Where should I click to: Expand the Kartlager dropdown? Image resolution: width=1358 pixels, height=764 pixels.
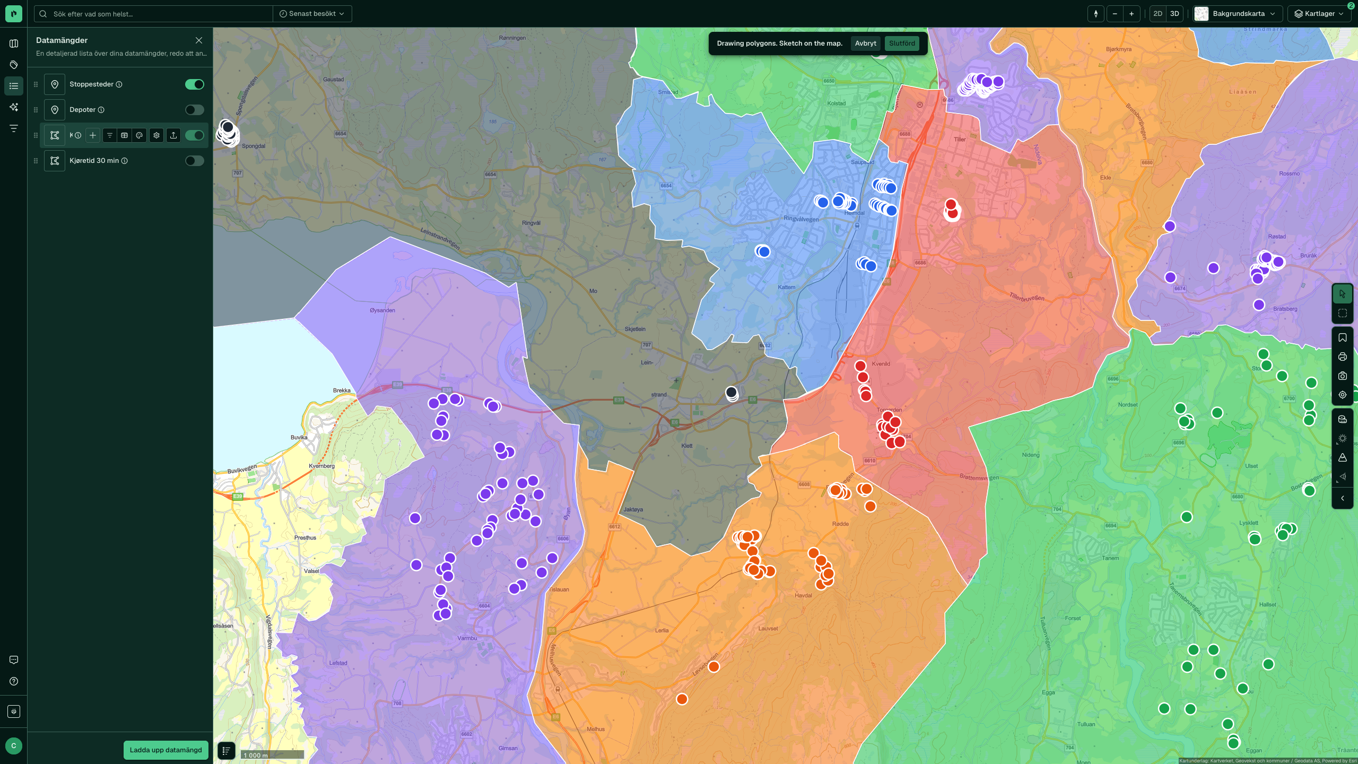1319,14
